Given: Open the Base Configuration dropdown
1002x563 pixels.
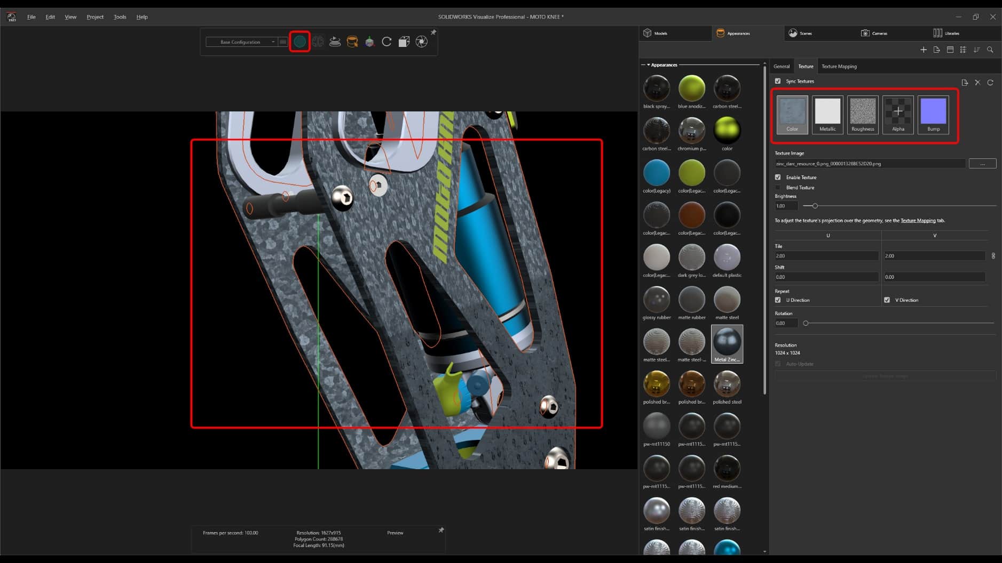Looking at the screenshot, I should pos(272,42).
